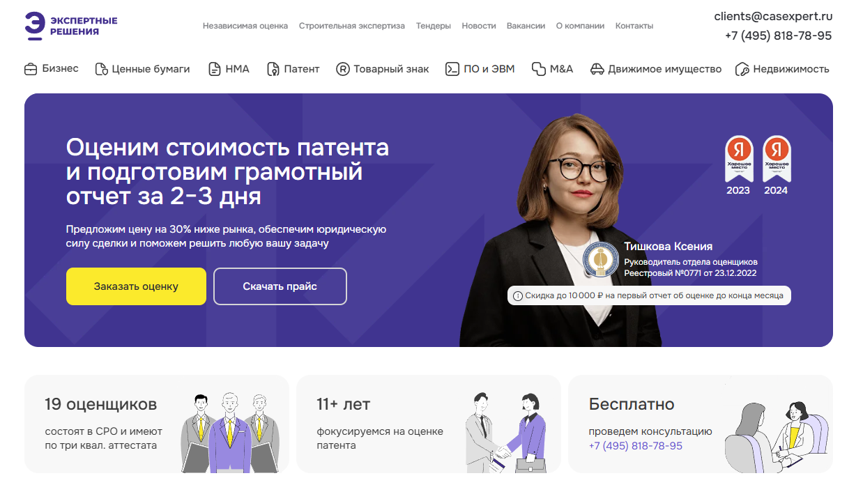The width and height of the screenshot is (863, 501).
Task: Select the Ценные бумаги document icon
Action: (102, 69)
